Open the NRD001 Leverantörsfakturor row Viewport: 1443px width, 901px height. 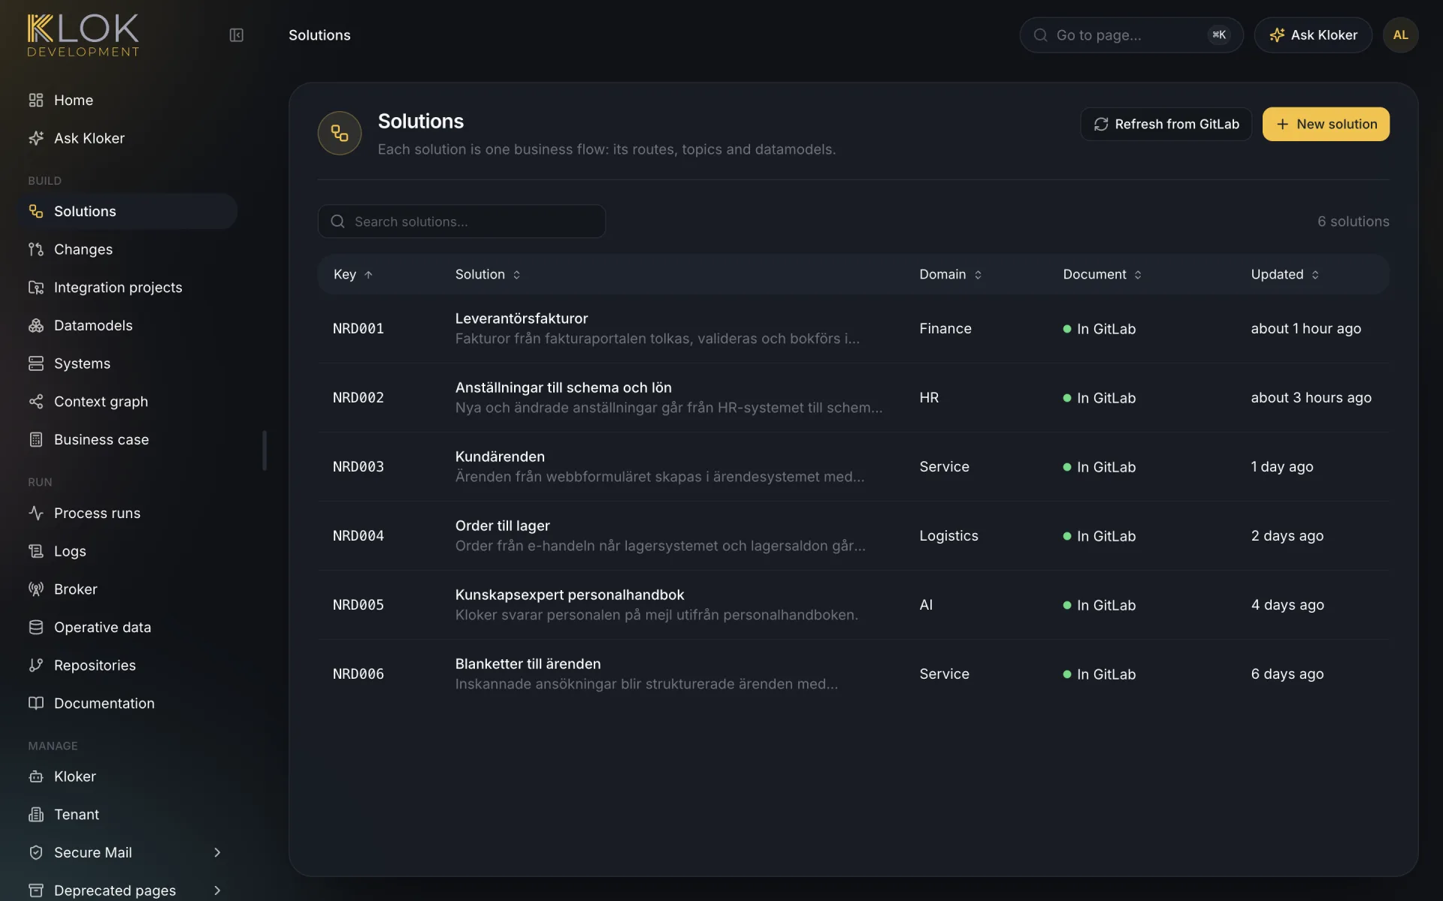click(853, 329)
